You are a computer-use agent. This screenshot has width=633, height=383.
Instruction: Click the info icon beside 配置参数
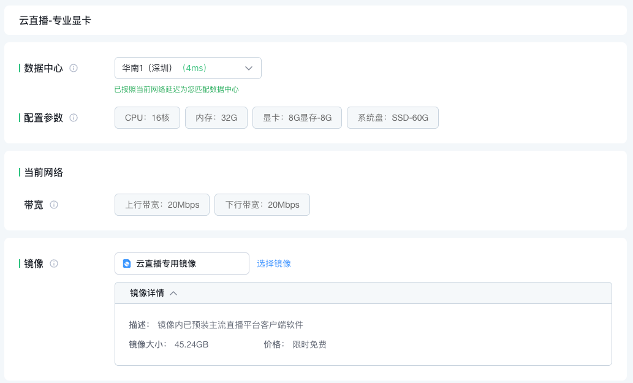pos(74,118)
